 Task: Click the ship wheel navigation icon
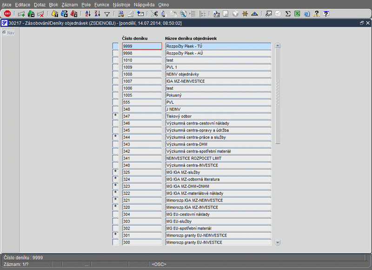point(245,14)
